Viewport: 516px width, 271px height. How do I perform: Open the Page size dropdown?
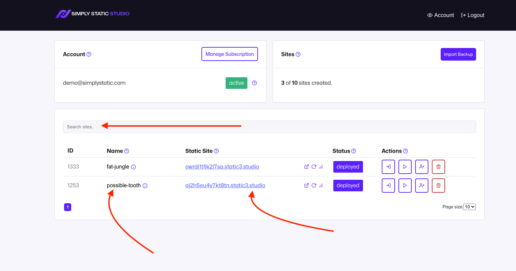470,207
